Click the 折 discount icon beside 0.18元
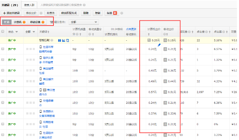Image resolution: width=239 pixels, height=140 pixels. point(165,40)
